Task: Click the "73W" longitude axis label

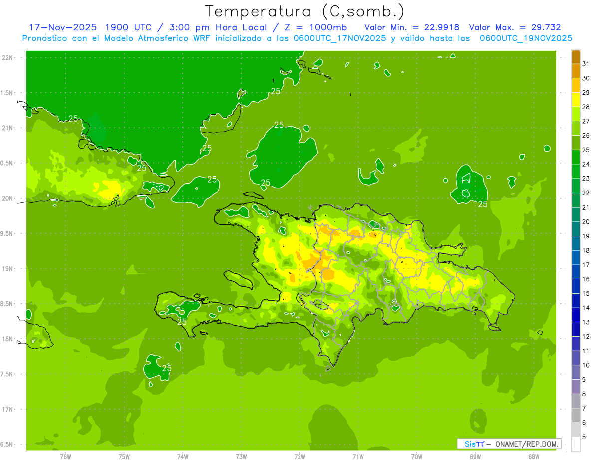Action: pos(241,456)
